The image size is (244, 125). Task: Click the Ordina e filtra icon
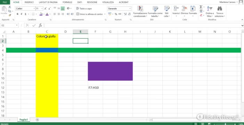coord(210,9)
